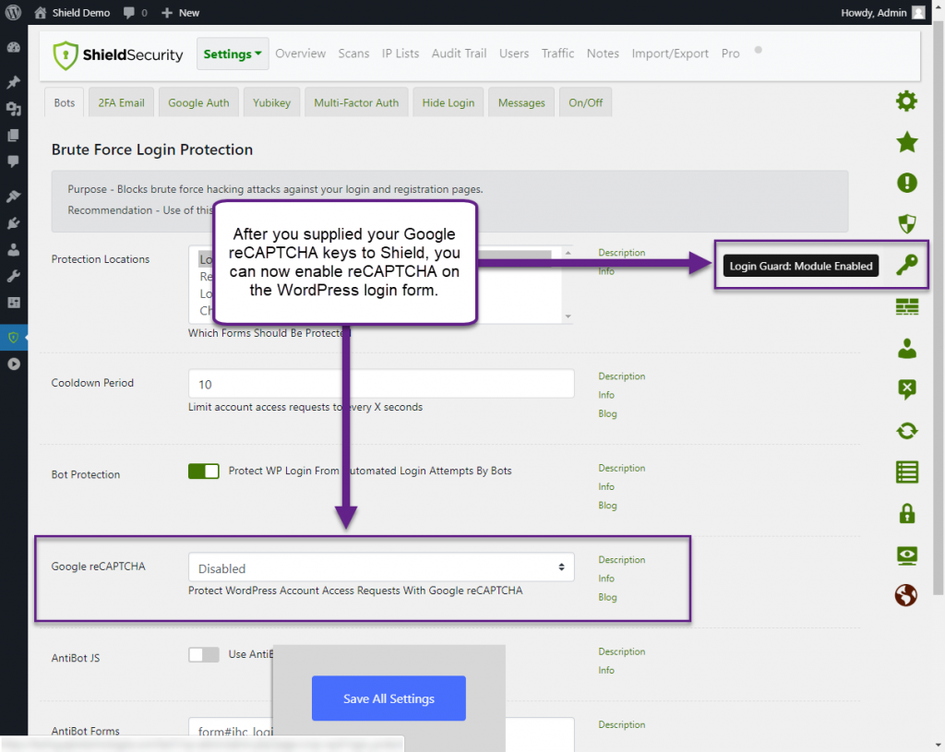The image size is (945, 752).
Task: Switch to the Yubikey tab
Action: [x=271, y=102]
